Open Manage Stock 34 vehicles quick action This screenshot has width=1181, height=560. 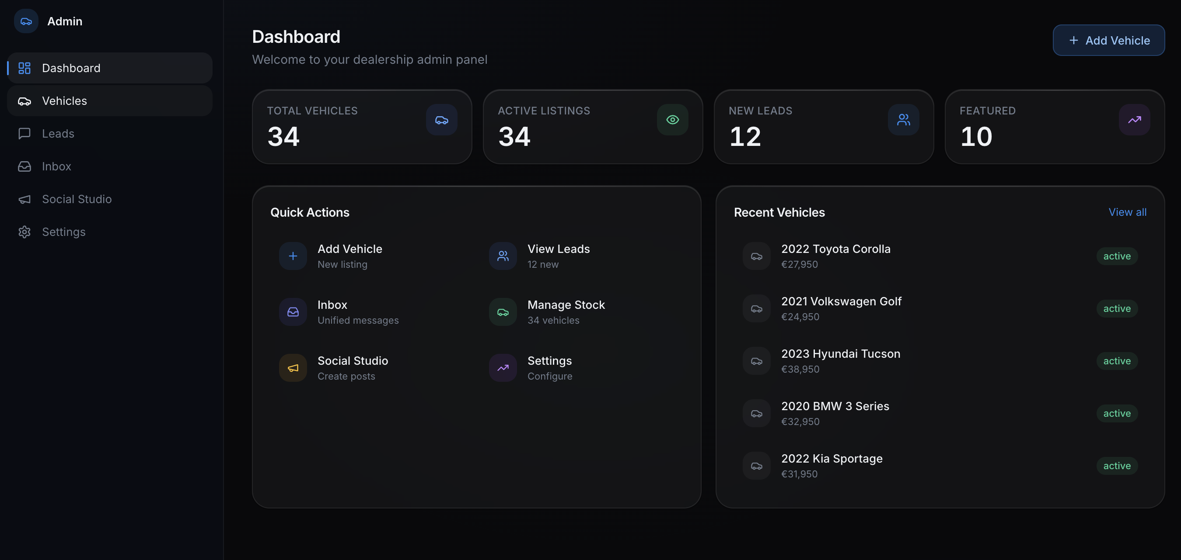(x=581, y=312)
